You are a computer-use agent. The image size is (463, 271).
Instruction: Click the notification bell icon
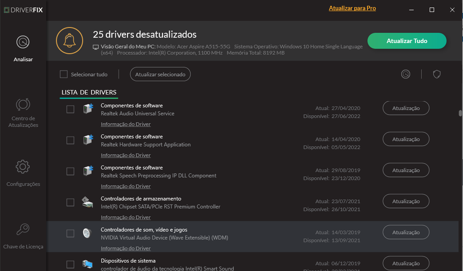point(70,41)
